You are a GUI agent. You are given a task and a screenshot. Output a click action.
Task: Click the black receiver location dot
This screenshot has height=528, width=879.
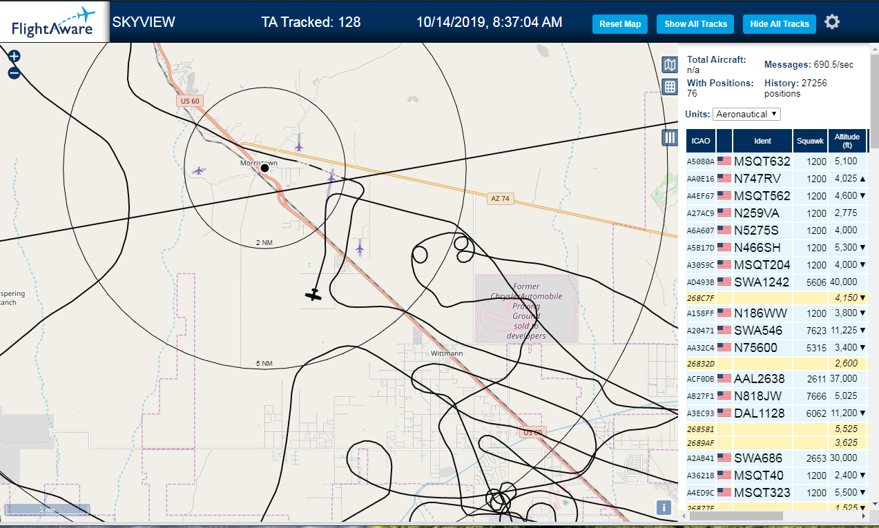coord(264,168)
